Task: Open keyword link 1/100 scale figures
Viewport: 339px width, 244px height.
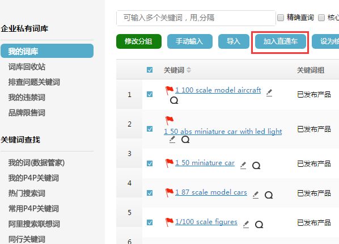Action: click(206, 222)
